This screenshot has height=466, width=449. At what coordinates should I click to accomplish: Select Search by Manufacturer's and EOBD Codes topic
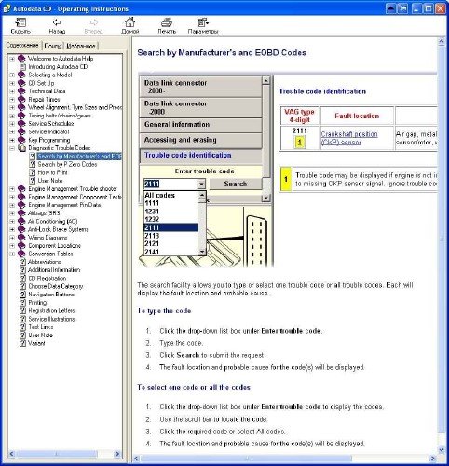click(x=79, y=157)
